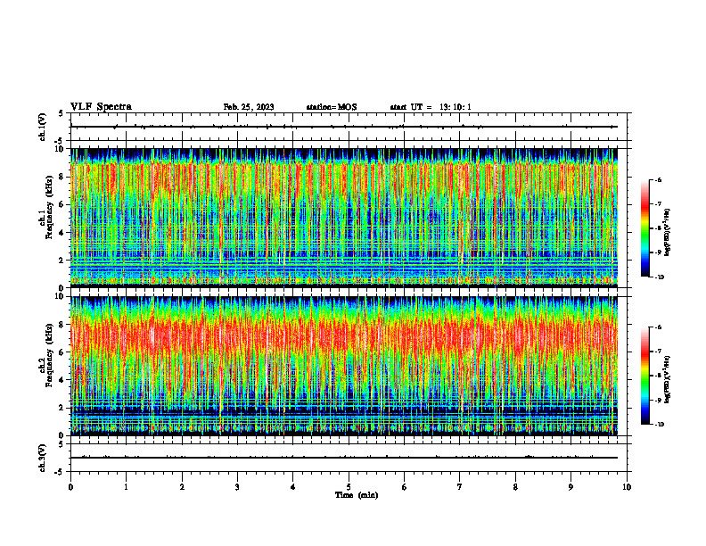Click the "-10" label on ch.2 color bar
The height and width of the screenshot is (546, 706).
tap(659, 425)
